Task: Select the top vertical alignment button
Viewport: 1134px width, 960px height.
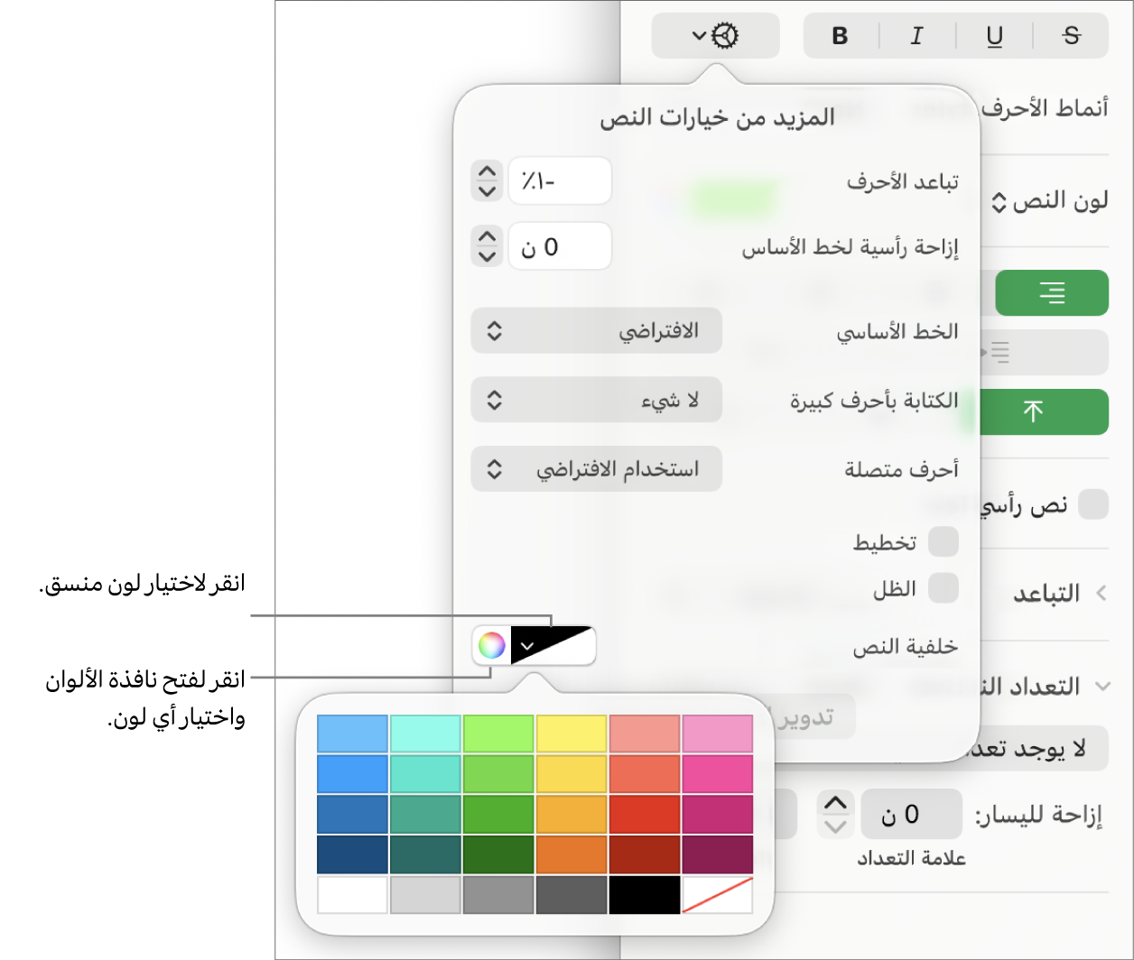Action: (1033, 411)
